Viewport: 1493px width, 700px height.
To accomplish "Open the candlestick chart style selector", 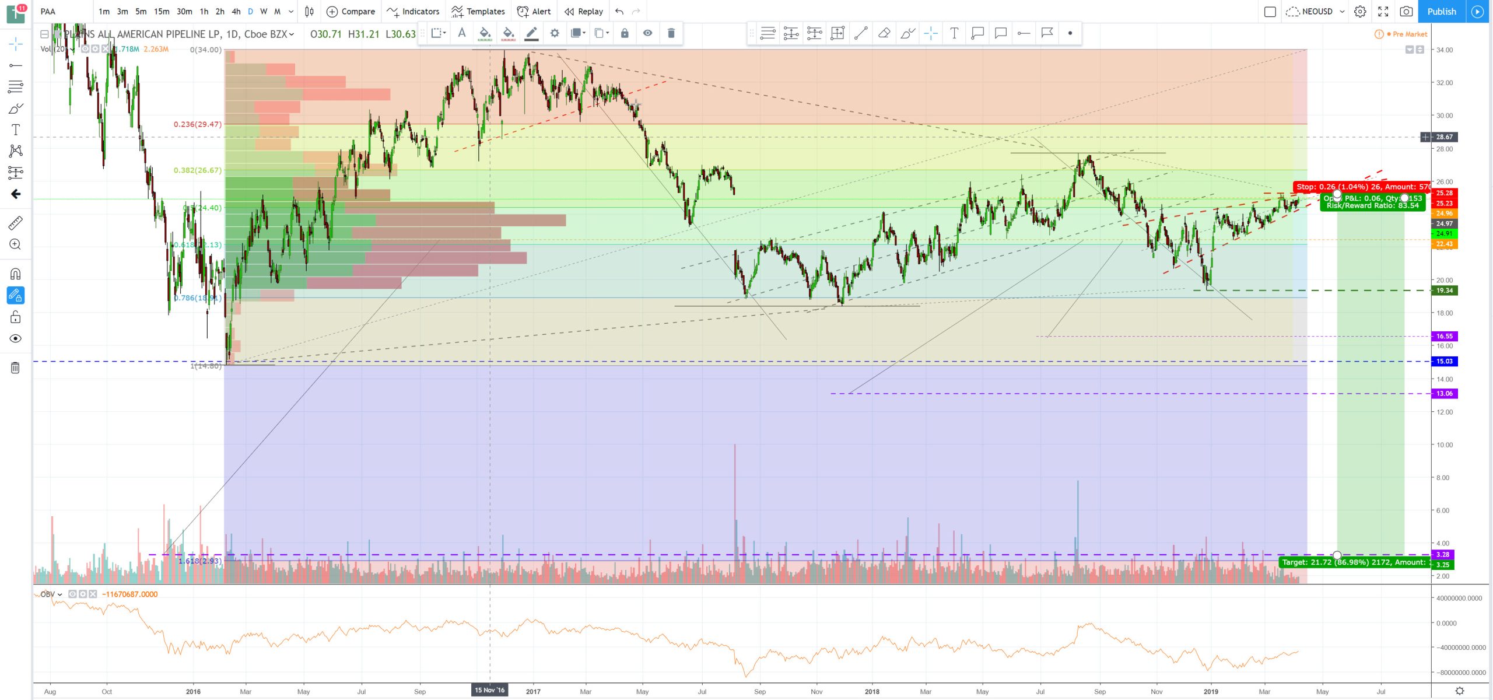I will (309, 11).
